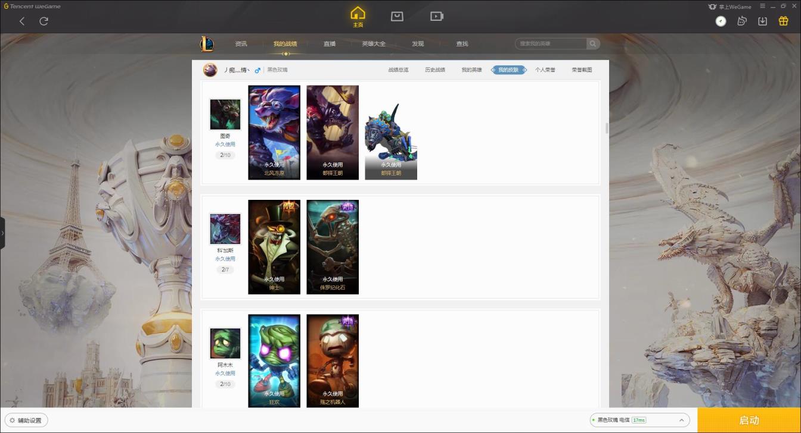Open the hamburger main menu icon
The height and width of the screenshot is (433, 801).
pos(762,6)
